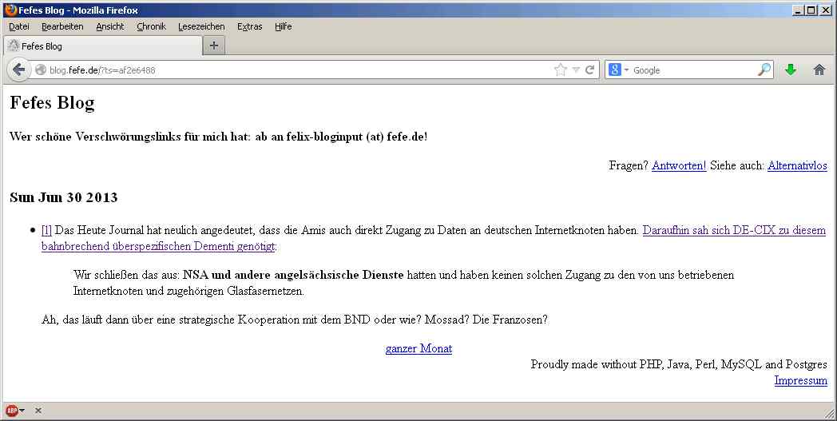This screenshot has width=837, height=421.
Task: Open the Lesezeichen menu
Action: 201,26
